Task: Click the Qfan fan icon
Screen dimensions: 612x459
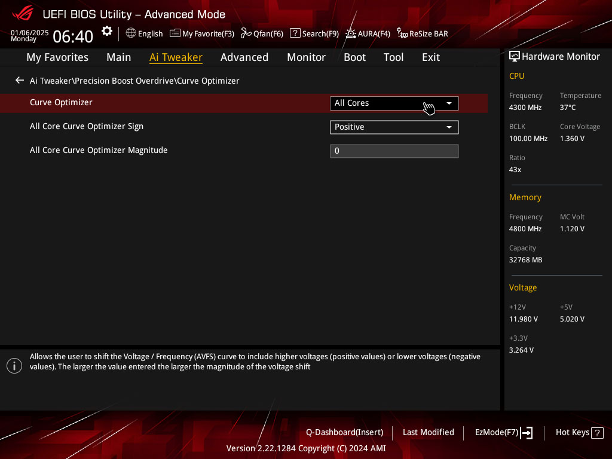Action: (246, 33)
